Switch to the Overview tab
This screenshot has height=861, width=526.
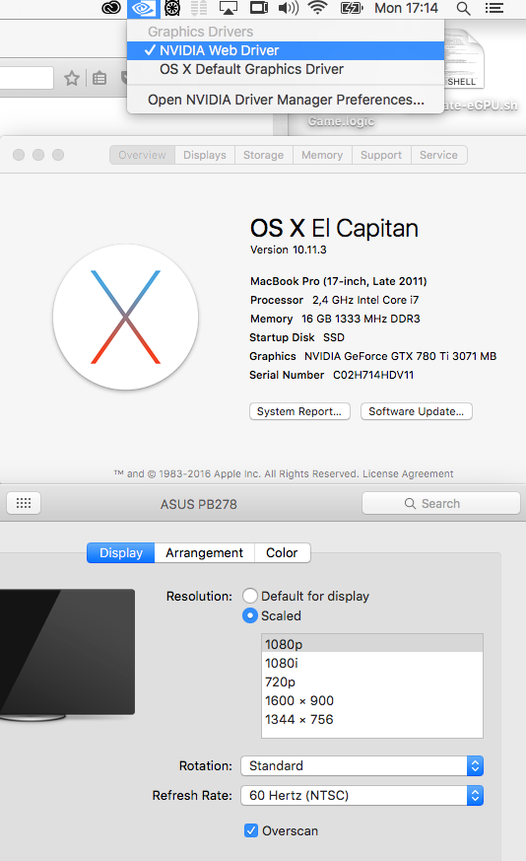pyautogui.click(x=142, y=155)
